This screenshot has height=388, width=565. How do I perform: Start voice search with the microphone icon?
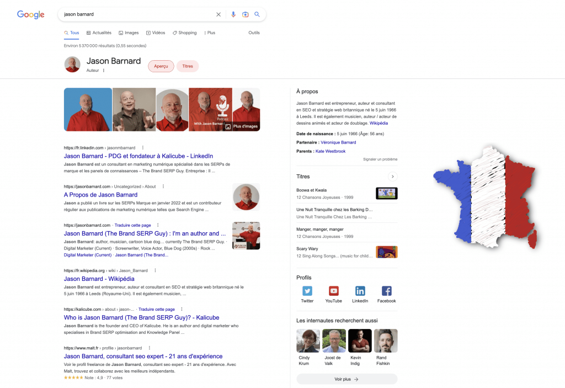coord(233,14)
